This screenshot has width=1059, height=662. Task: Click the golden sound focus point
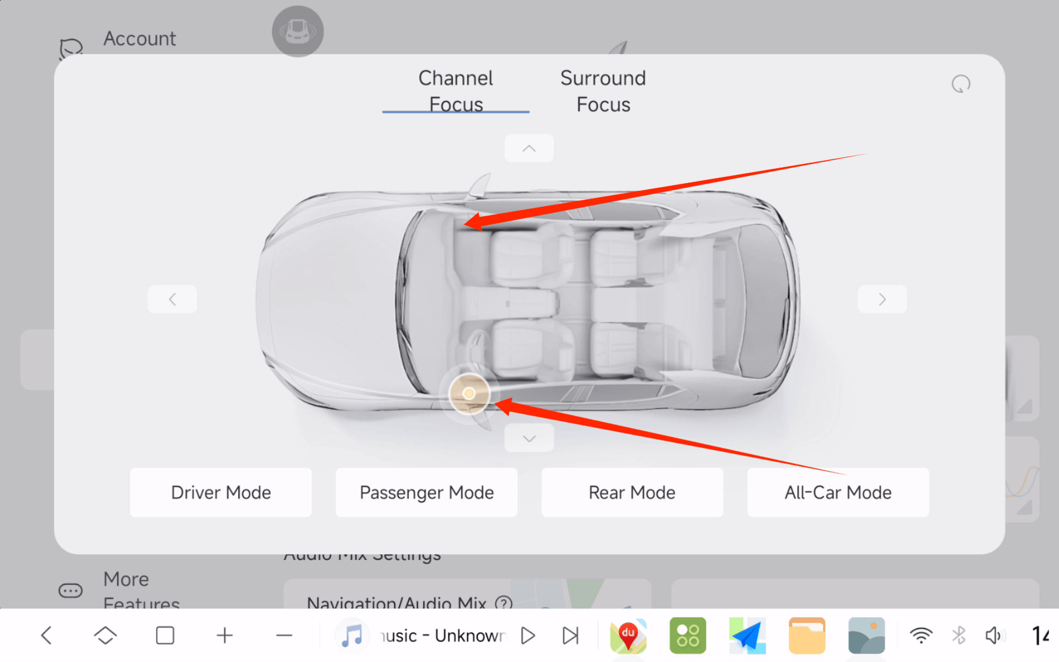pyautogui.click(x=469, y=393)
